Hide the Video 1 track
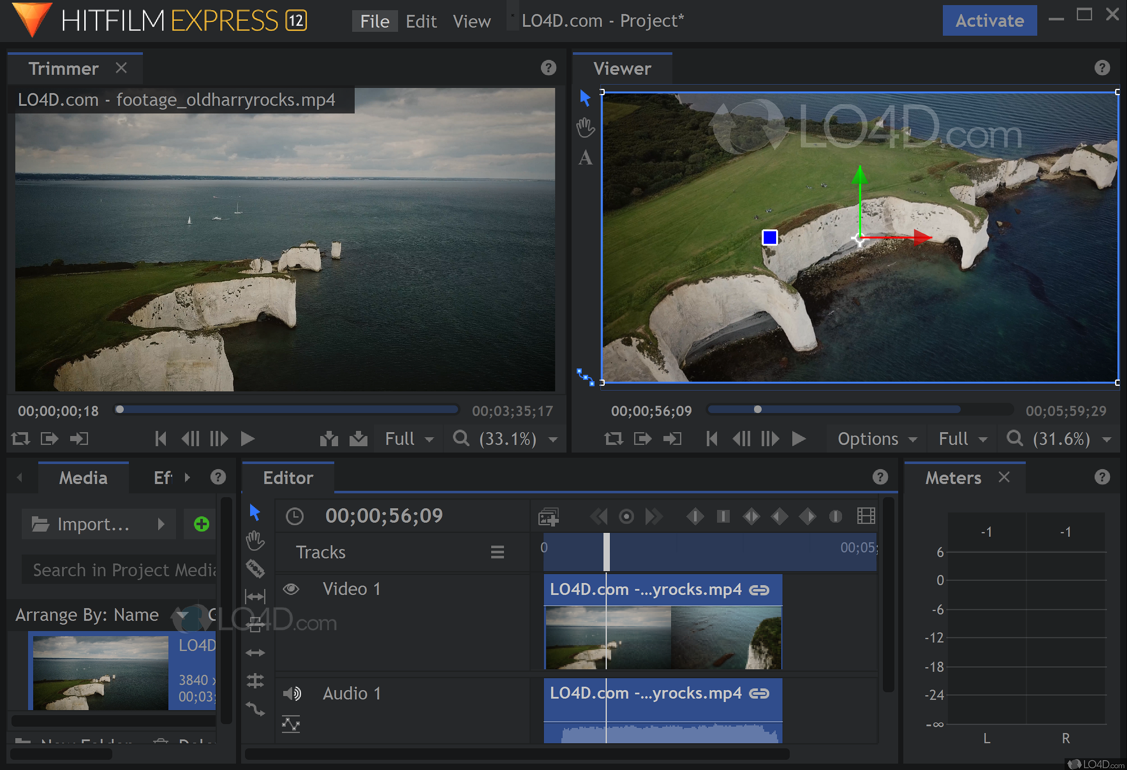The image size is (1127, 770). click(291, 589)
